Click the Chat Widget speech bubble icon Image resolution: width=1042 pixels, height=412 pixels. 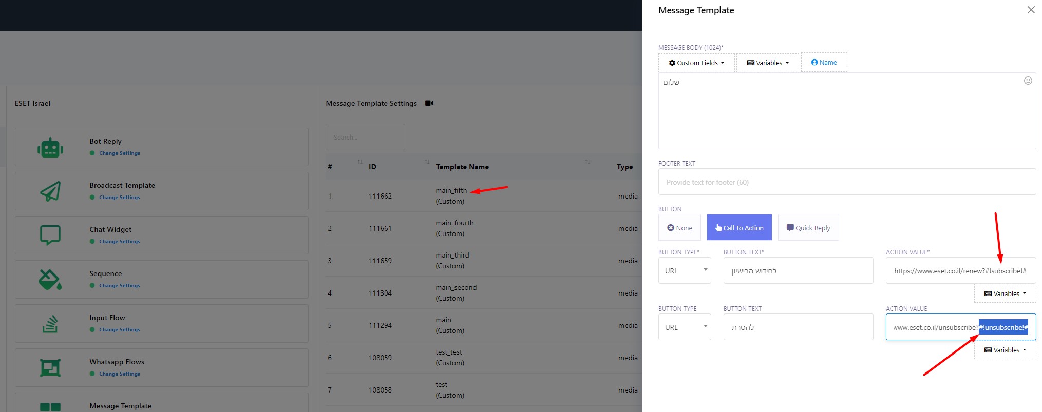(x=50, y=236)
